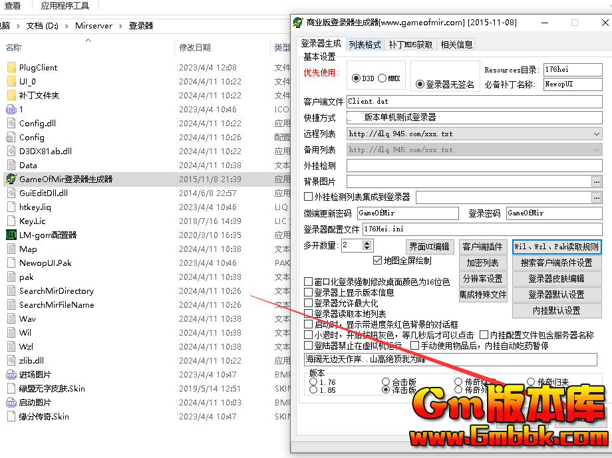Click the browse button beside 背景图片 field
The width and height of the screenshot is (612, 458).
596,181
